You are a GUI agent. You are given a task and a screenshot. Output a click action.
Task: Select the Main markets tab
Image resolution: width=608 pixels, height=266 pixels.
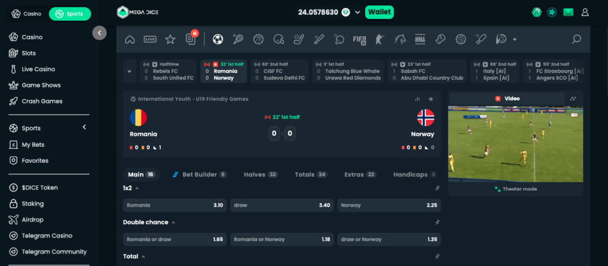[141, 175]
